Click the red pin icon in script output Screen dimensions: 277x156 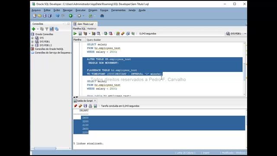pyautogui.click(x=75, y=106)
